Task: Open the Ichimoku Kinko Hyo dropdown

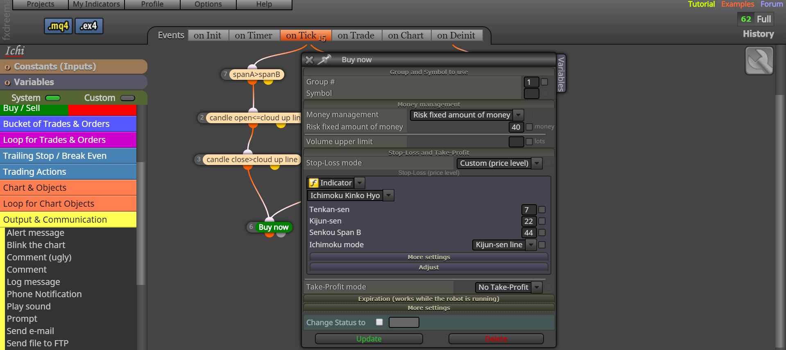Action: [x=351, y=196]
